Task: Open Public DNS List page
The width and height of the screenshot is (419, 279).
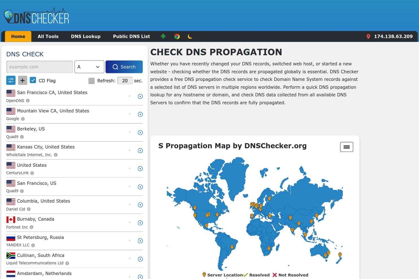Action: coord(131,36)
